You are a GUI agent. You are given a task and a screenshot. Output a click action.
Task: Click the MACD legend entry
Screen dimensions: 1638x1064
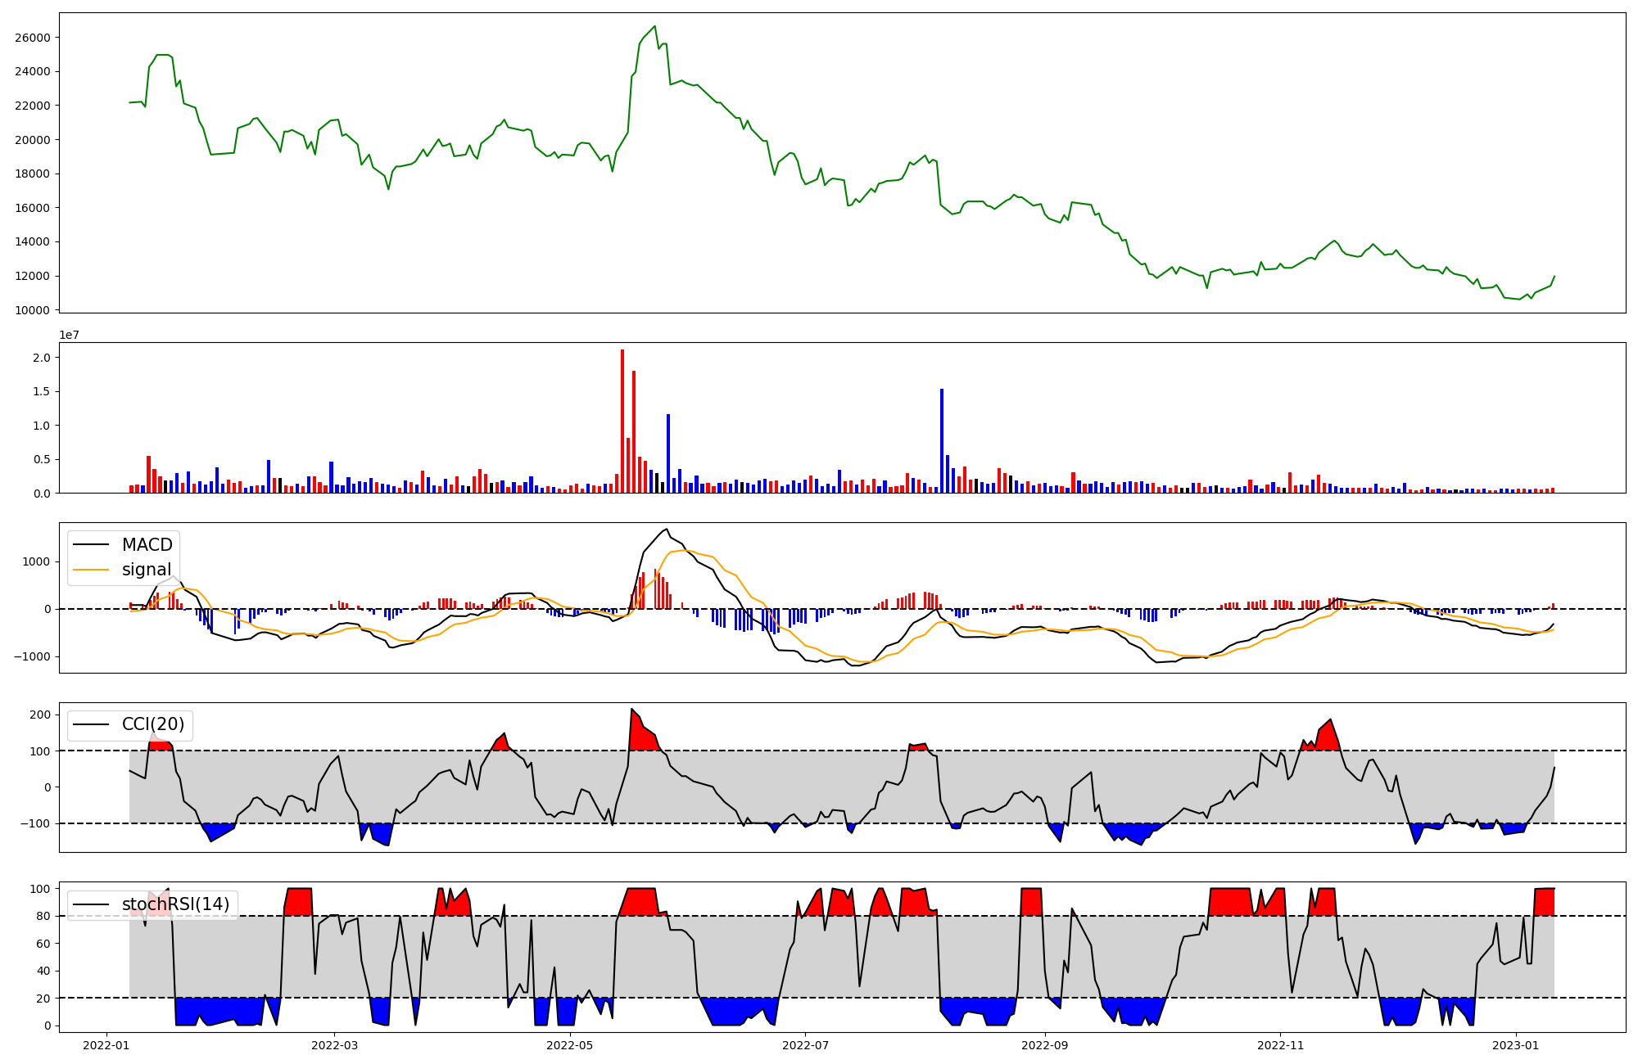coord(147,545)
